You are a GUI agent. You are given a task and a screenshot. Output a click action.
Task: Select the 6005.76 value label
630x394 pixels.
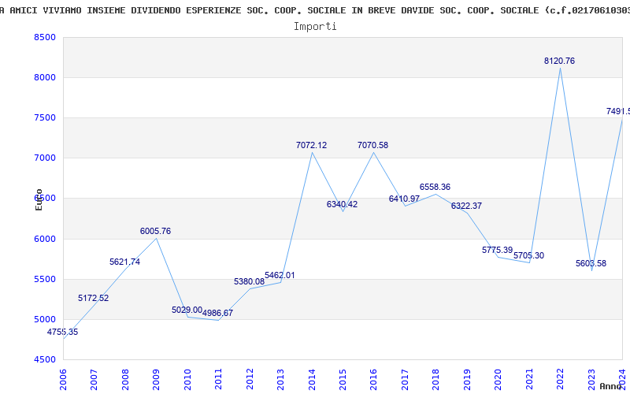(x=155, y=231)
